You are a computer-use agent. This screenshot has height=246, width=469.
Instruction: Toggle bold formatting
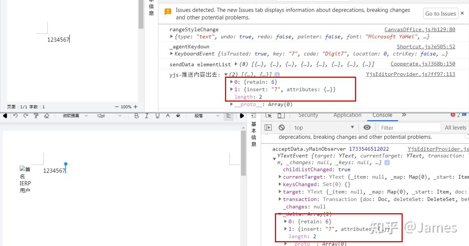tap(137, 116)
